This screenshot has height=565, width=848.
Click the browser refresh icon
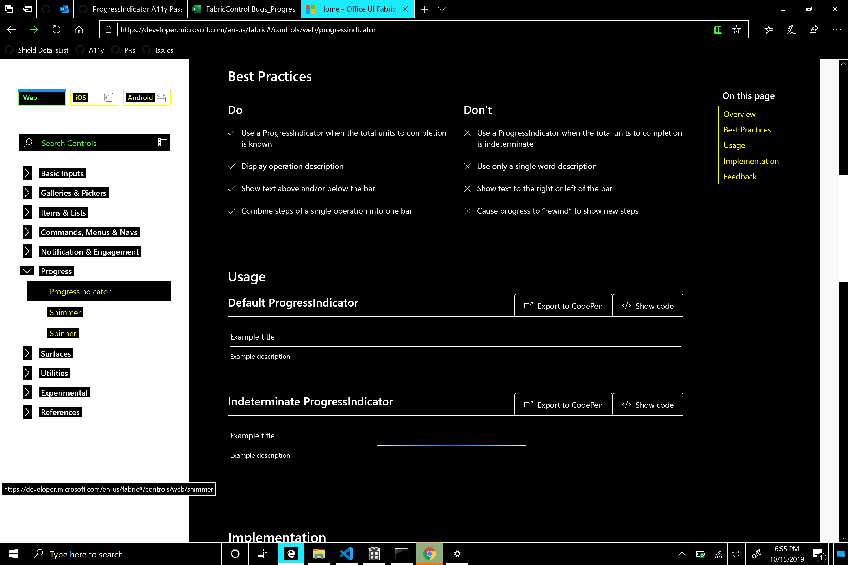tap(56, 30)
